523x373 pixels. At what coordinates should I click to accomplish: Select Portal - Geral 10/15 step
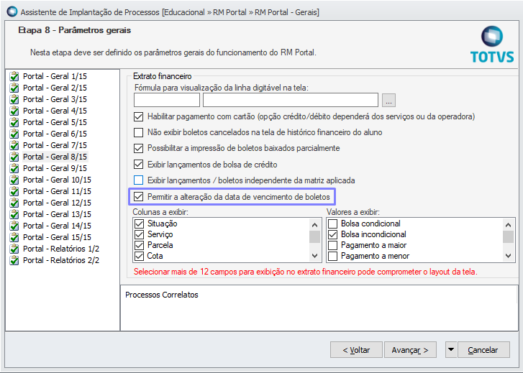tap(57, 180)
